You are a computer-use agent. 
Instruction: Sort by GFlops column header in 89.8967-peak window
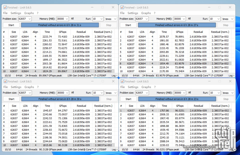(62, 32)
